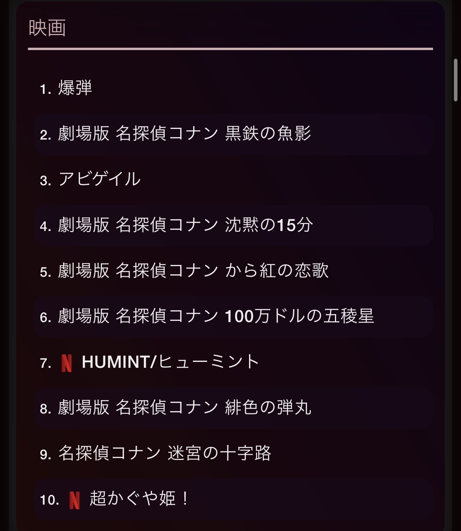Image resolution: width=461 pixels, height=531 pixels.
Task: Click the rank number 7. label
Action: pos(45,363)
